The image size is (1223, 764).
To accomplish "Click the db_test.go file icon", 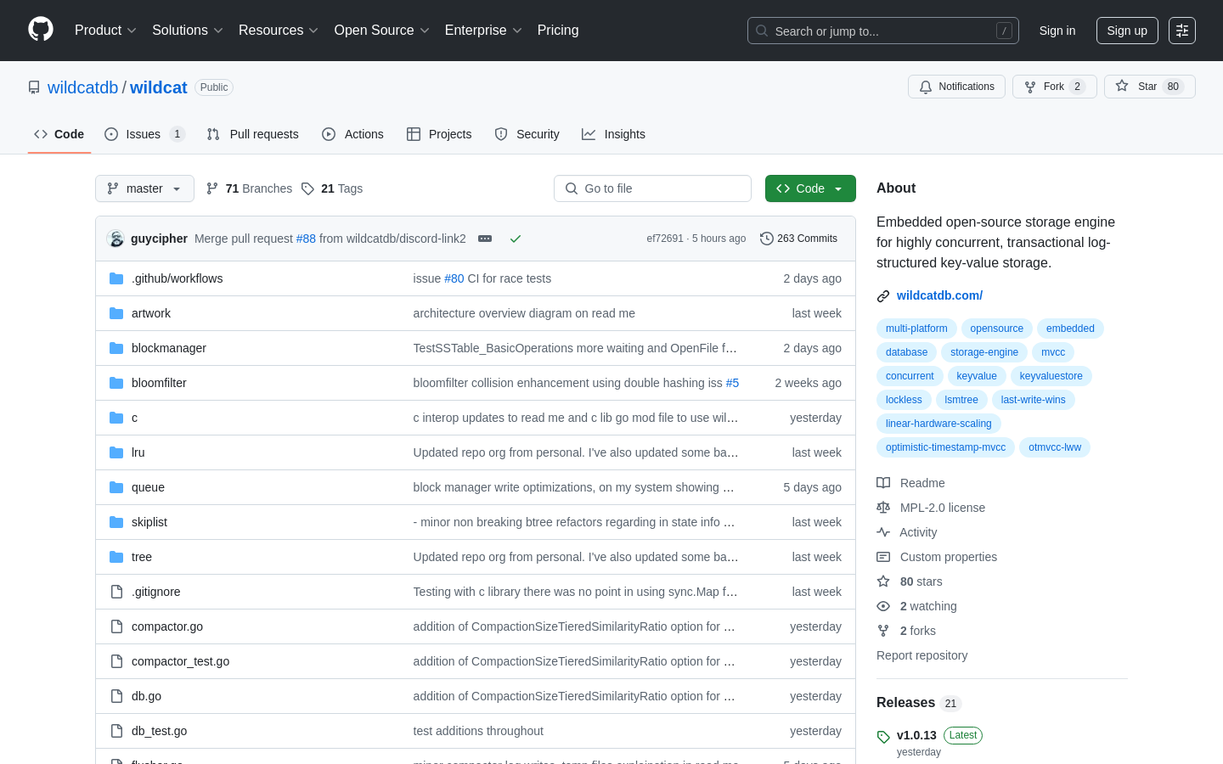I will point(116,731).
